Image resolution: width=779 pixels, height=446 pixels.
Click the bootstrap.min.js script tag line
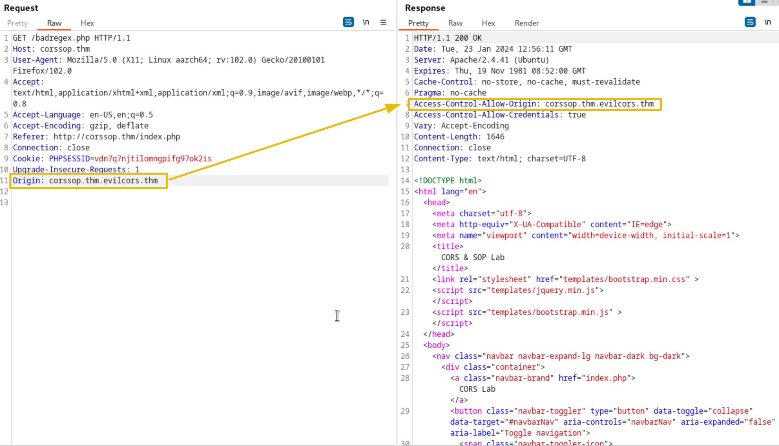[527, 312]
